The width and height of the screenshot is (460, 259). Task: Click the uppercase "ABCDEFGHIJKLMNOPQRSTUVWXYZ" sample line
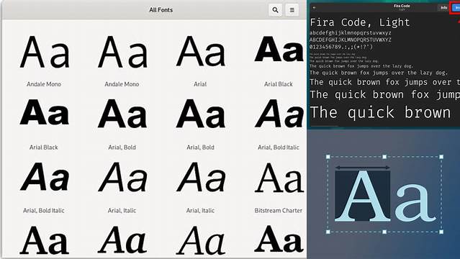351,40
